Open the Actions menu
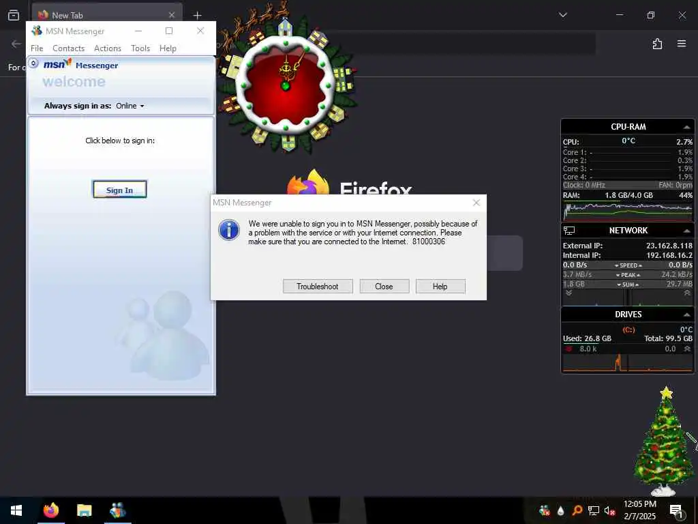The height and width of the screenshot is (524, 698). [x=108, y=48]
